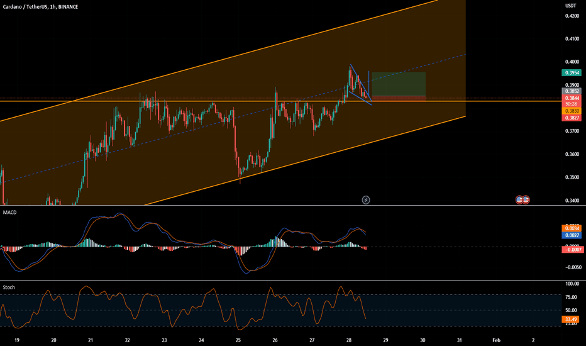The image size is (586, 346).
Task: Click the 0.3600 price axis label
Action: 572,154
